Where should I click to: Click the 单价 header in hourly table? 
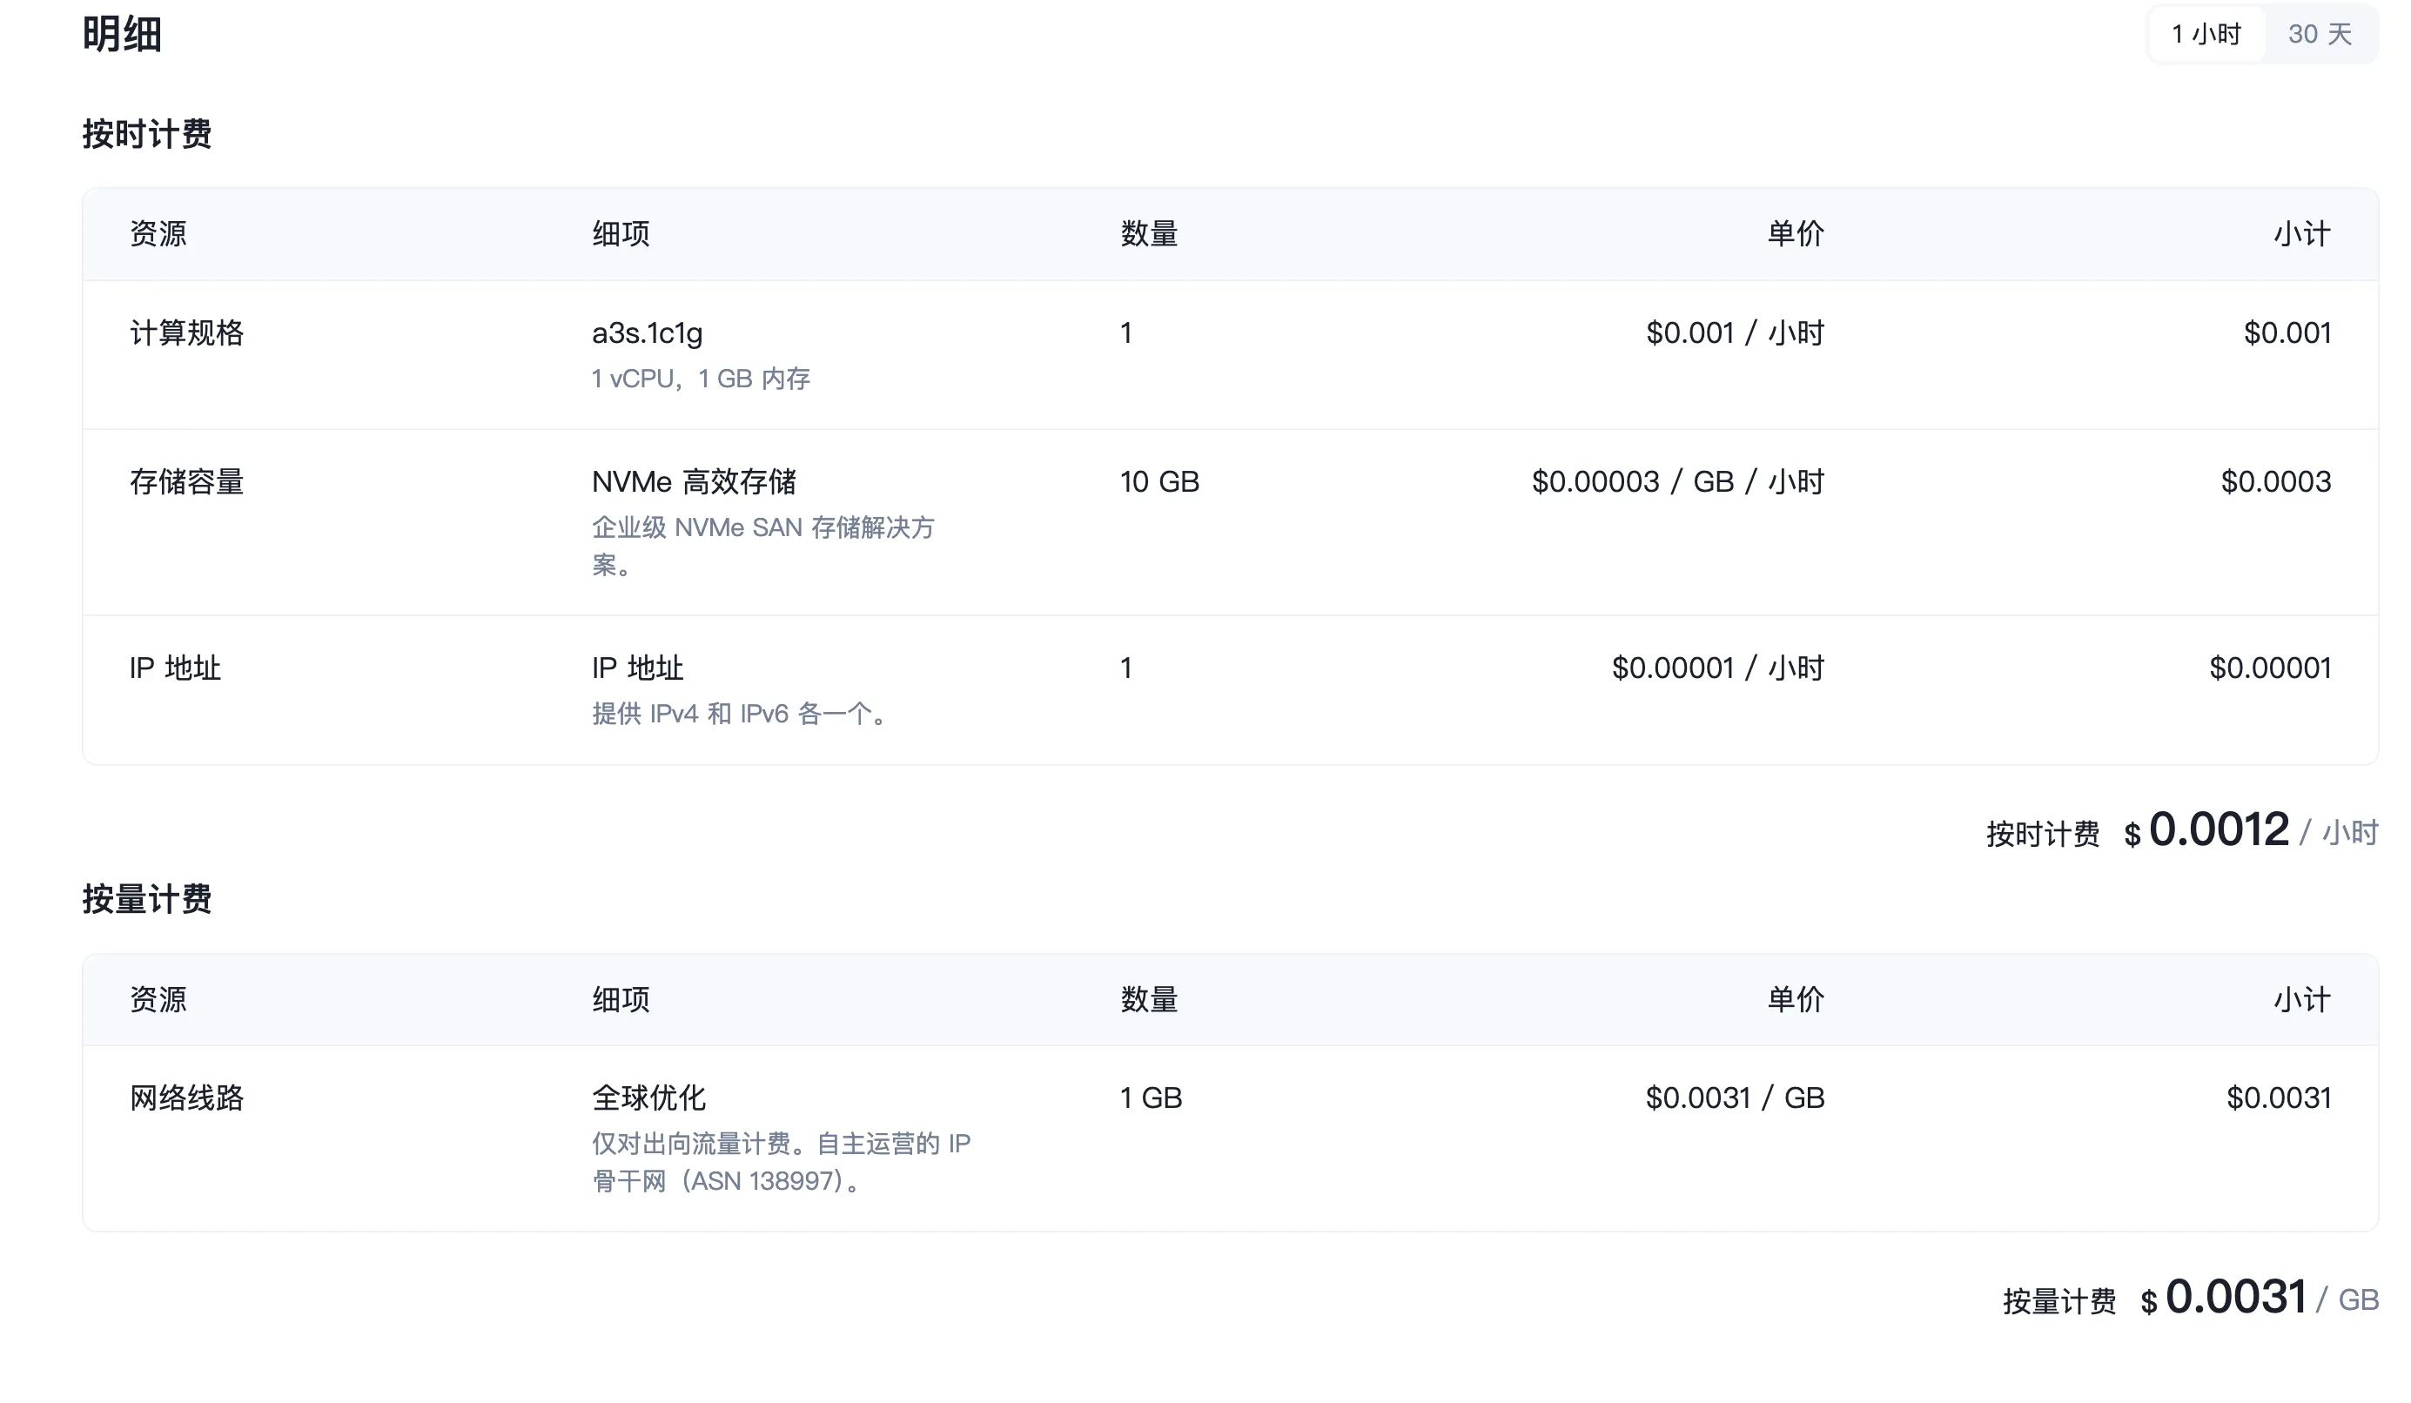pos(1795,233)
